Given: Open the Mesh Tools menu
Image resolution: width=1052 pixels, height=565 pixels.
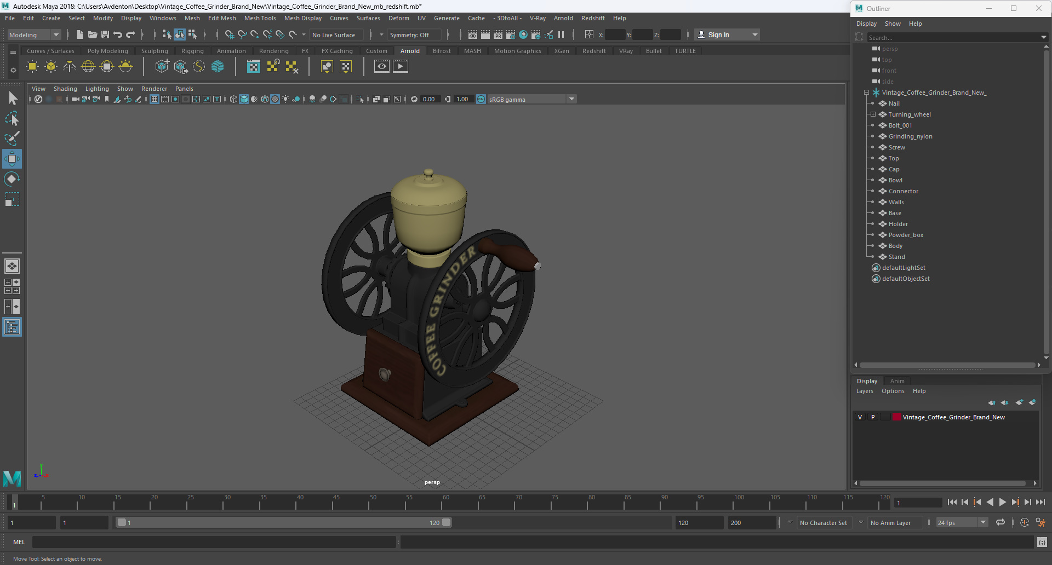Looking at the screenshot, I should [260, 18].
